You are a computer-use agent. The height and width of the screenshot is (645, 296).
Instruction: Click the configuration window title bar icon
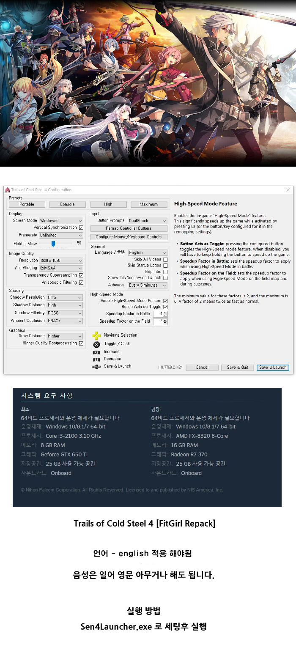pyautogui.click(x=7, y=190)
